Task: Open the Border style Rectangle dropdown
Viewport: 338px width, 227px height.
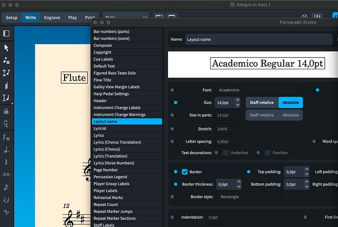Action: 248,197
